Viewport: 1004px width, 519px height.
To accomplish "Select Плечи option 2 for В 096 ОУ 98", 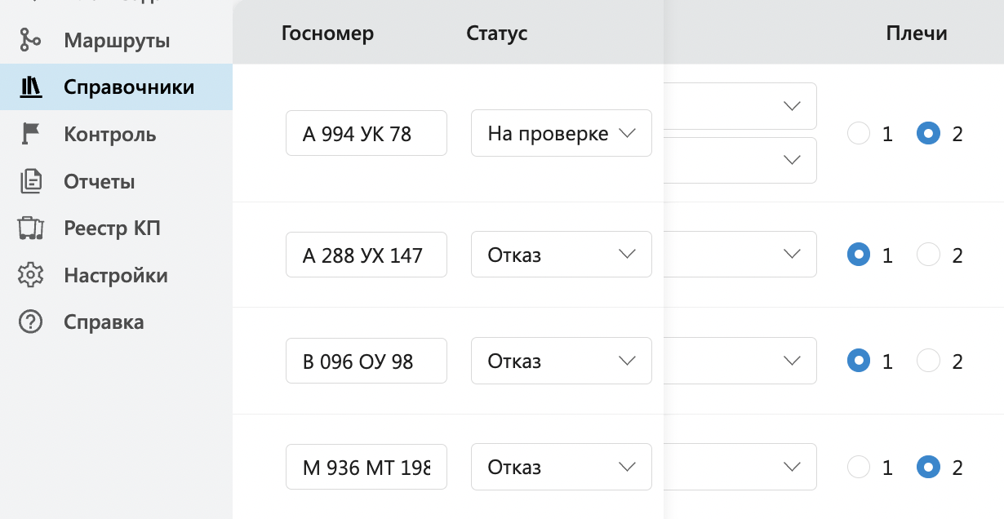I will pos(928,361).
